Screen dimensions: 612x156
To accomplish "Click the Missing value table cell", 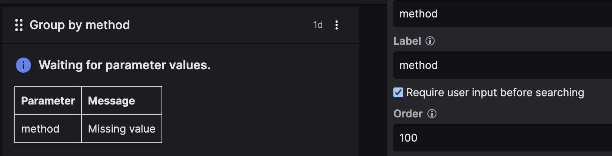I will coord(121,129).
